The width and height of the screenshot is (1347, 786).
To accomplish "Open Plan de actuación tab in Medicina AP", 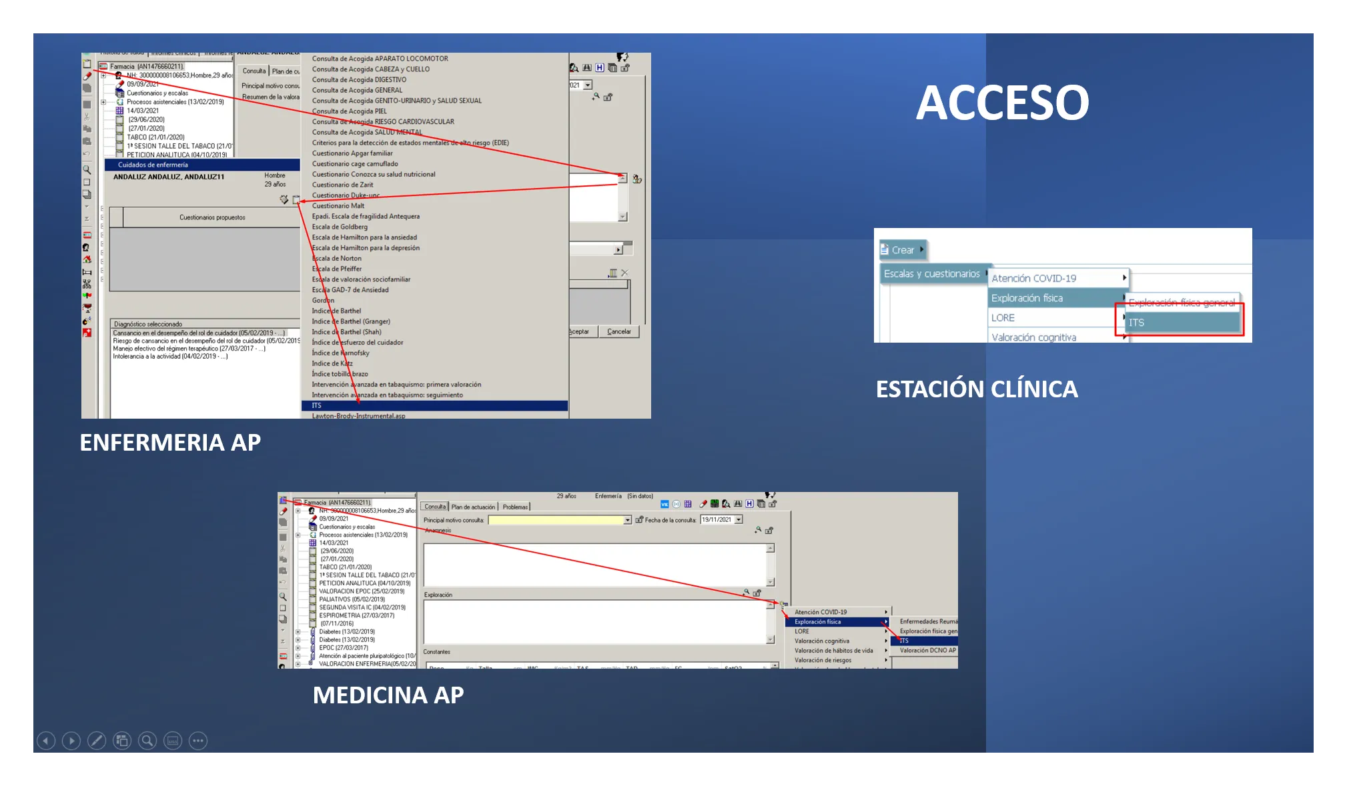I will pyautogui.click(x=473, y=507).
